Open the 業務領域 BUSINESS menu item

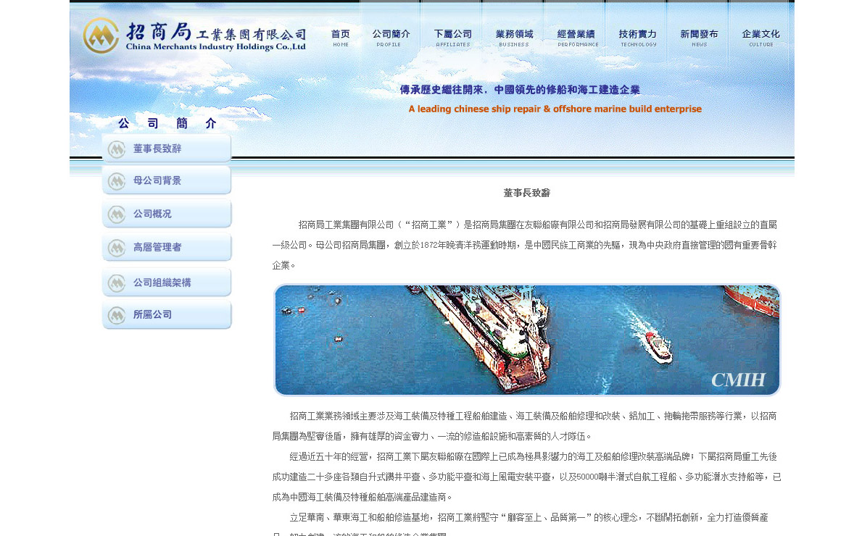pos(514,38)
